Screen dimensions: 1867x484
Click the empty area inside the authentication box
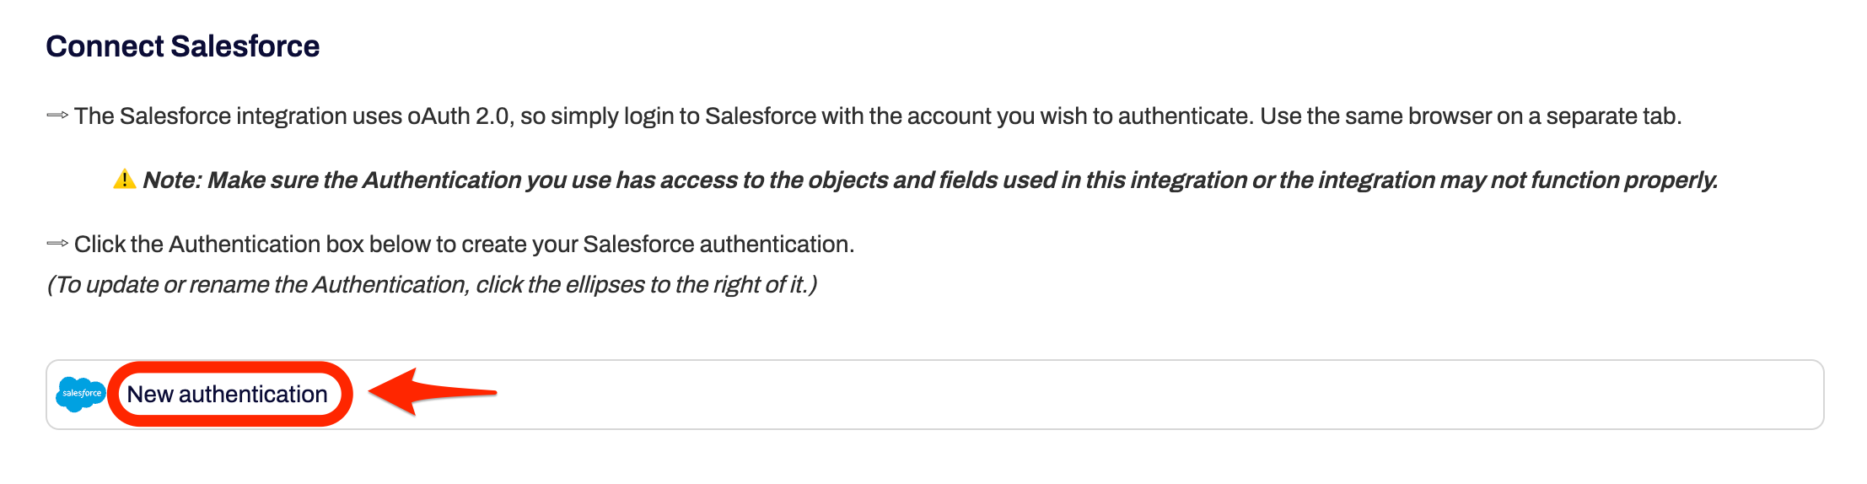click(1096, 395)
